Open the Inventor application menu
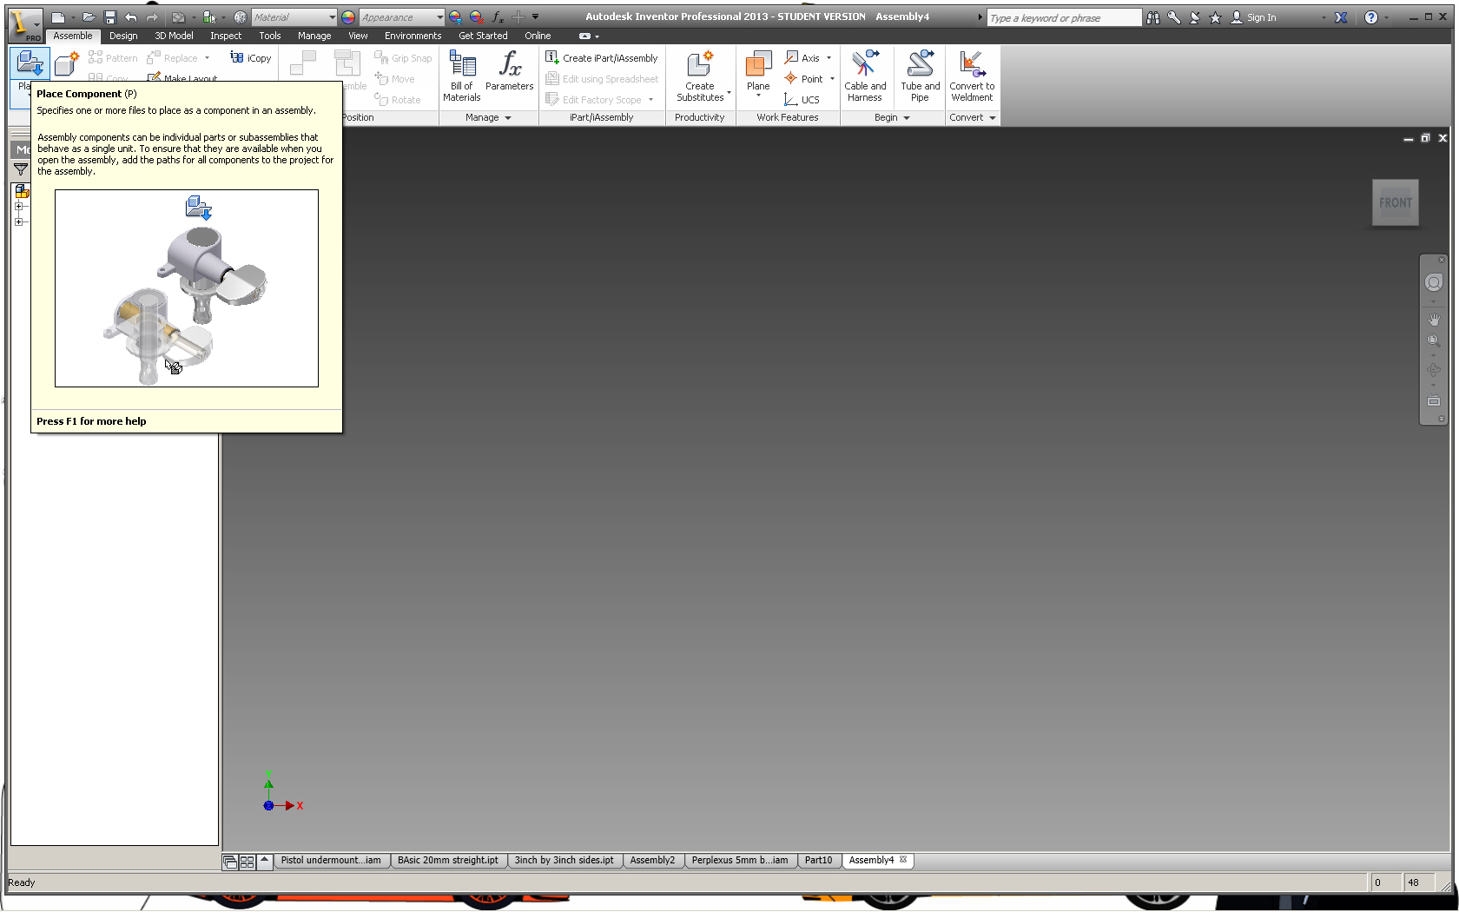 click(24, 24)
